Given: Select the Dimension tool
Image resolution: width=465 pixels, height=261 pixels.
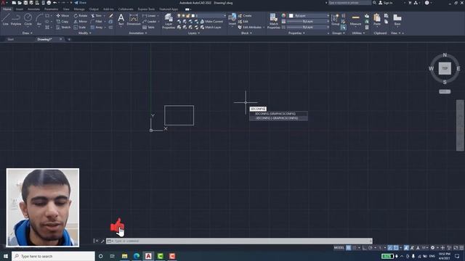Looking at the screenshot, I should [134, 20].
